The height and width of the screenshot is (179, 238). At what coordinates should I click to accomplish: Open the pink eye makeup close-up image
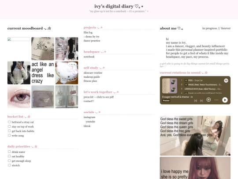[19, 97]
